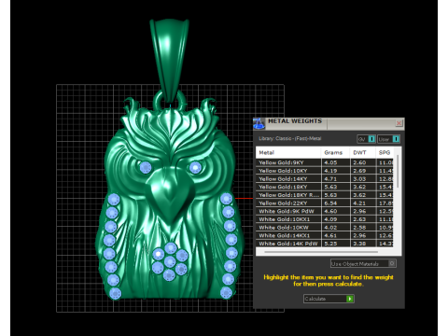Click the Metal Weights scale icon
Image resolution: width=448 pixels, height=336 pixels.
259,123
